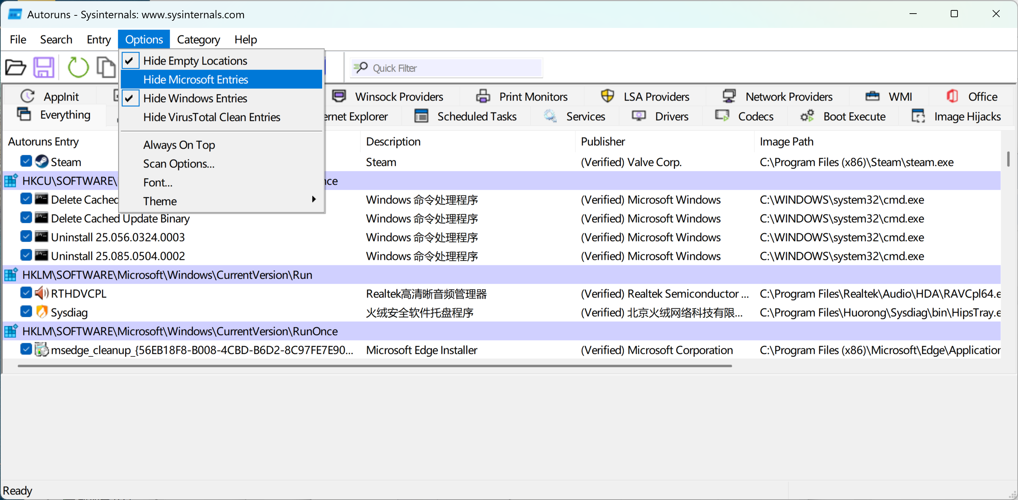Screen dimensions: 1018x500
Task: Click the AppInit tab icon
Action: (x=27, y=96)
